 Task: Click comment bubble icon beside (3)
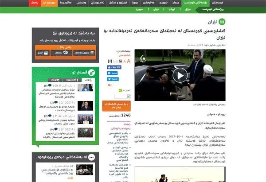click(56, 102)
